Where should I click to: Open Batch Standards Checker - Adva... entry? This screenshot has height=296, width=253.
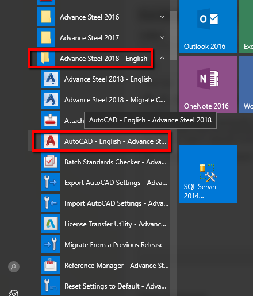116,162
